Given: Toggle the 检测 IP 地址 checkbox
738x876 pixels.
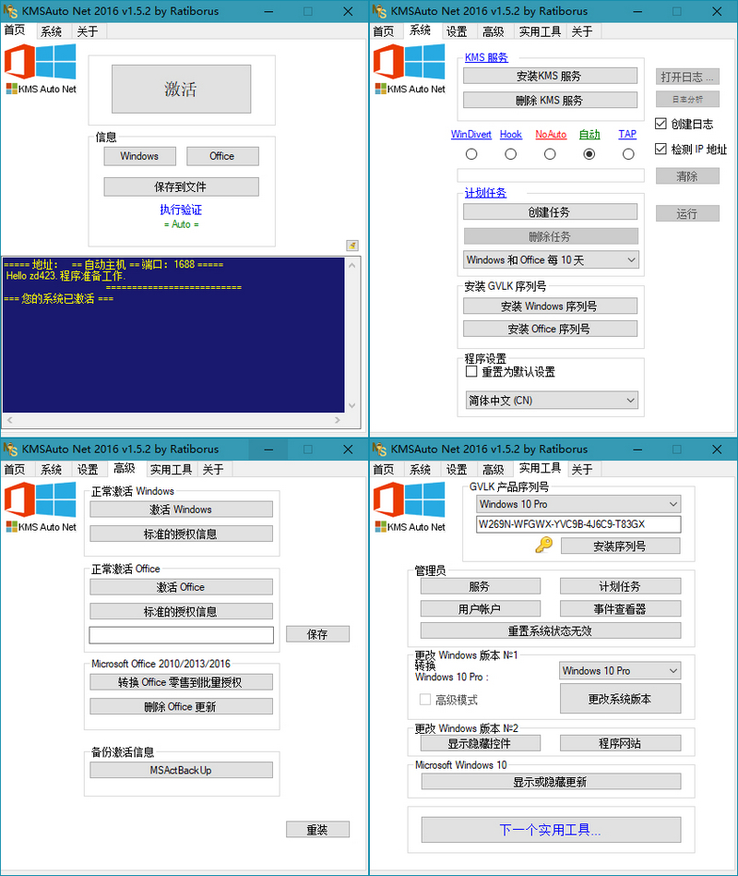Looking at the screenshot, I should (661, 149).
